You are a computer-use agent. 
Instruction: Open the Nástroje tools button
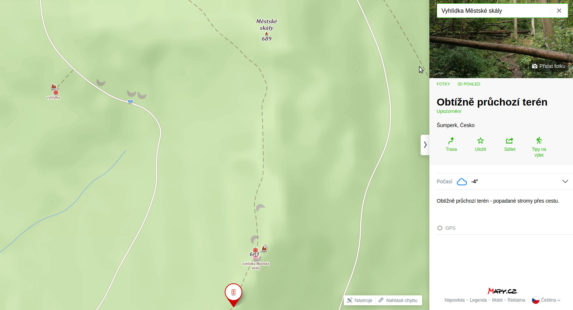(360, 300)
